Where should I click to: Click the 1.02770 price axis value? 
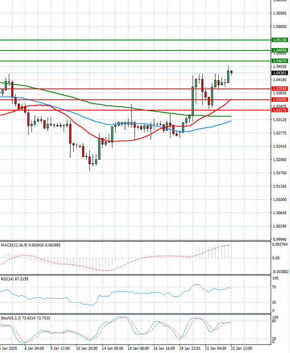pos(280,133)
